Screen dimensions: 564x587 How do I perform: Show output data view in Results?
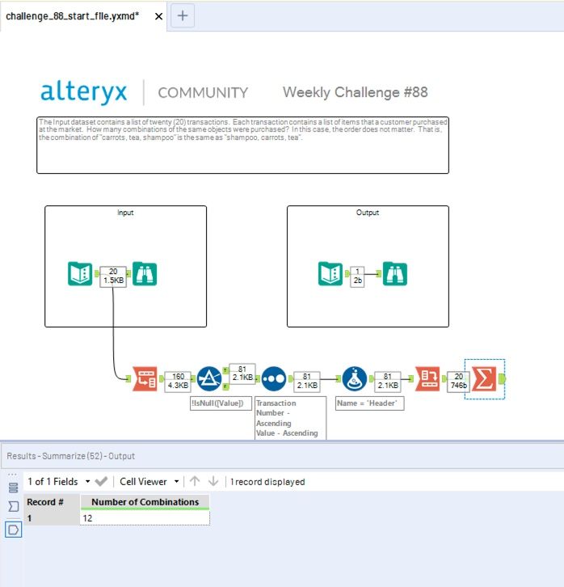click(14, 530)
